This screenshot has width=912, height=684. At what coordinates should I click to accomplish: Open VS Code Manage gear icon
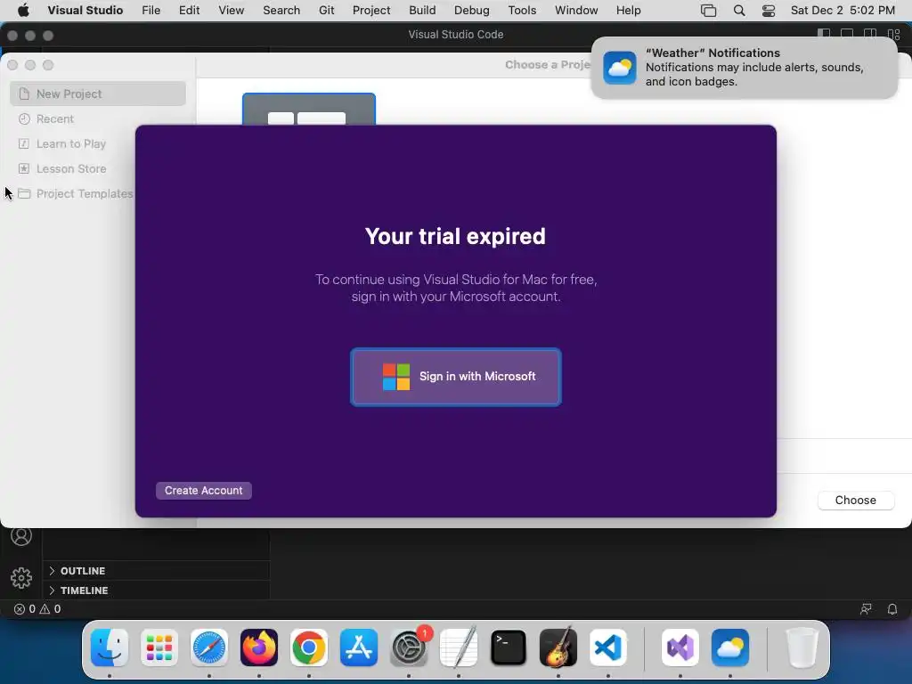pyautogui.click(x=21, y=577)
